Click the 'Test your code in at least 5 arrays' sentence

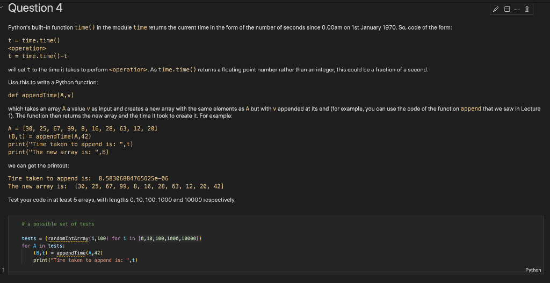pyautogui.click(x=122, y=200)
